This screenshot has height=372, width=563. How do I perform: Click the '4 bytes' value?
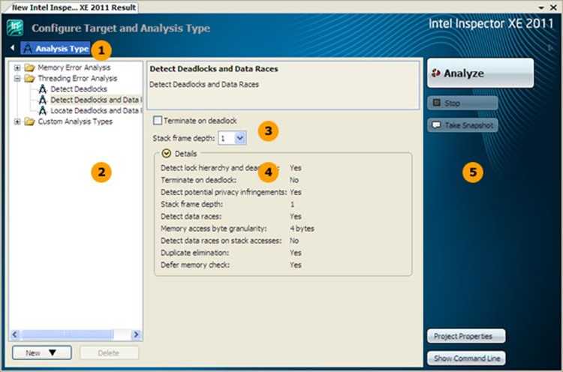pyautogui.click(x=302, y=229)
